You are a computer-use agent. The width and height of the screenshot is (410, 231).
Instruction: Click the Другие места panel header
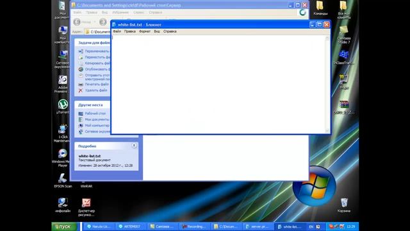92,105
